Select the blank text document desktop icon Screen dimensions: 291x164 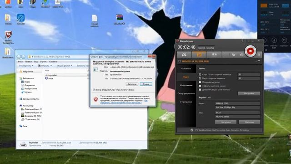tap(95, 21)
